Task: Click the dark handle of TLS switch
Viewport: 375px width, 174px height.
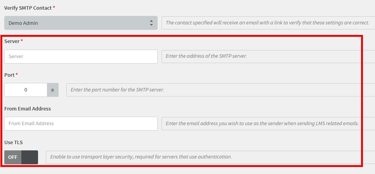Action: [30, 157]
